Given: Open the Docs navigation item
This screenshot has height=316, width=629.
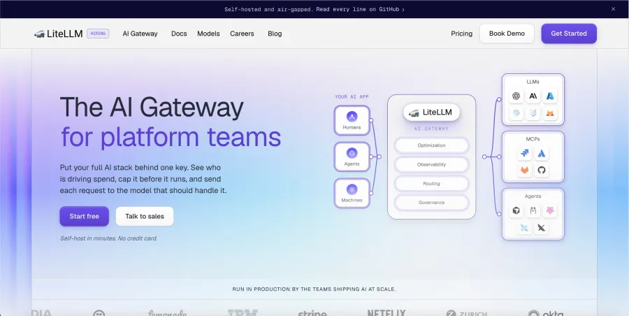Looking at the screenshot, I should click(179, 34).
